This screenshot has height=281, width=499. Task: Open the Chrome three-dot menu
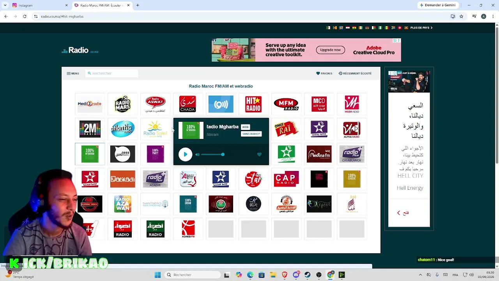coord(492,16)
